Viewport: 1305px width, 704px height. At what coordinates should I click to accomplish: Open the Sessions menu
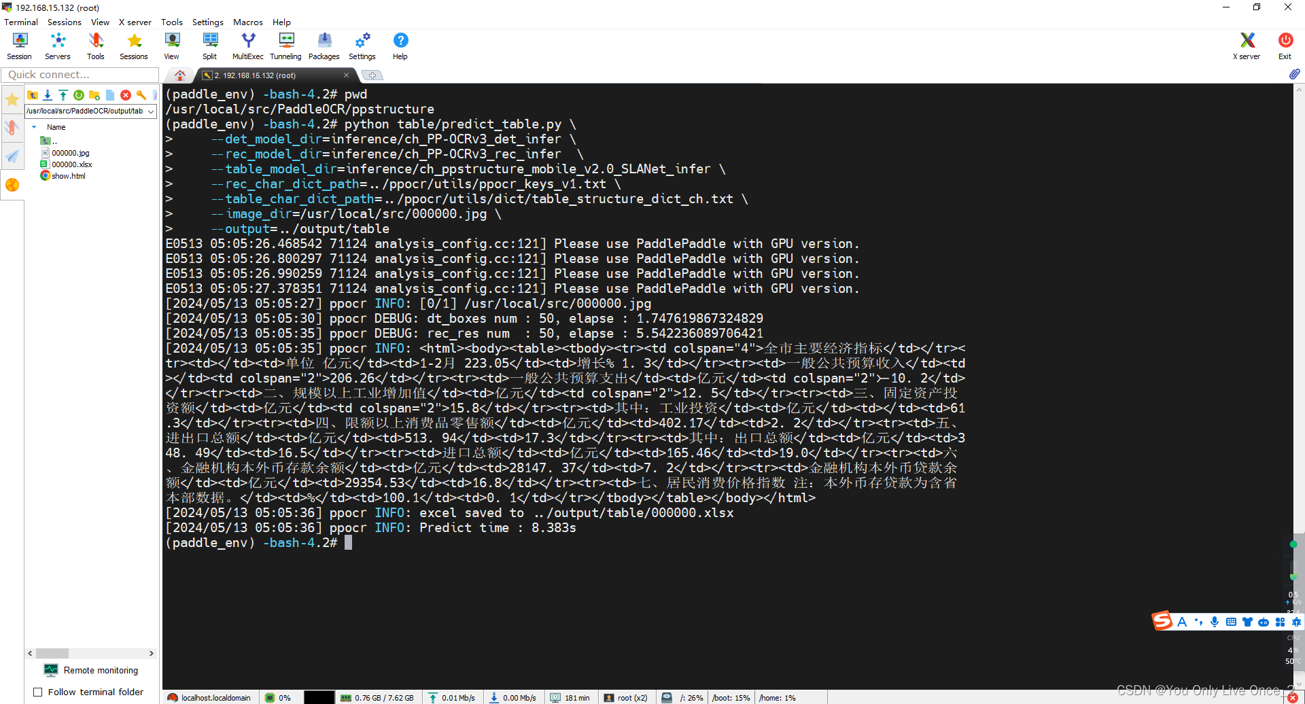pos(65,22)
